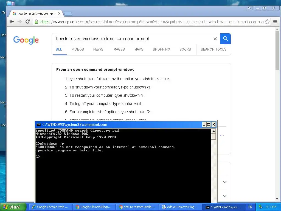281x211 pixels.
Task: Clear the search box with the X icon
Action: click(x=215, y=39)
